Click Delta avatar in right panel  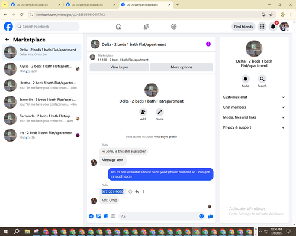tap(254, 48)
